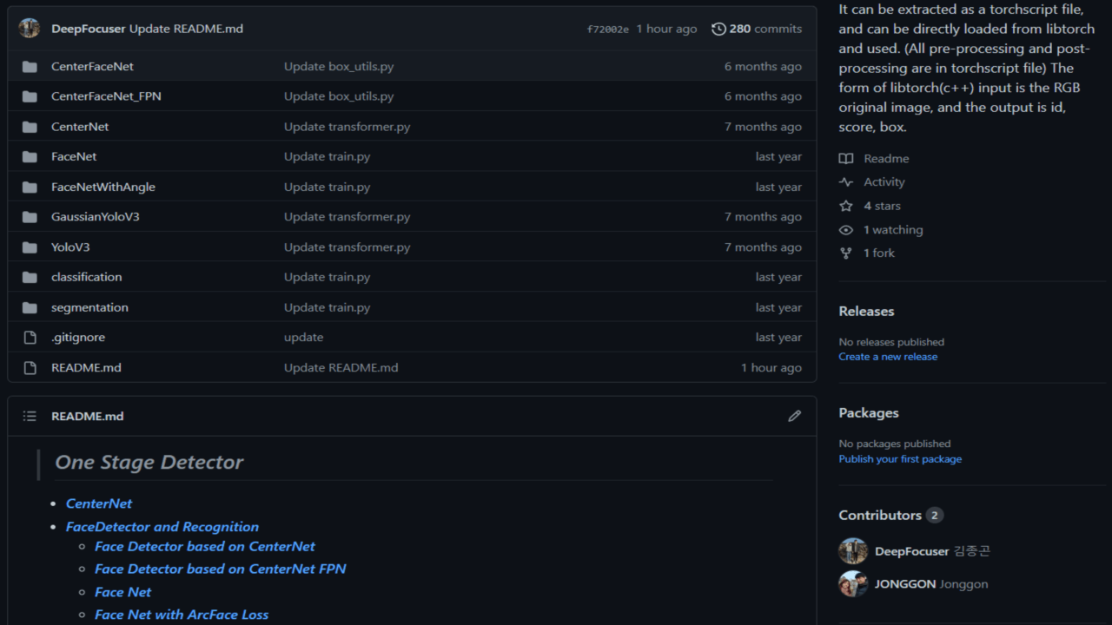
Task: Open JONGGON contributor profile name
Action: click(905, 584)
